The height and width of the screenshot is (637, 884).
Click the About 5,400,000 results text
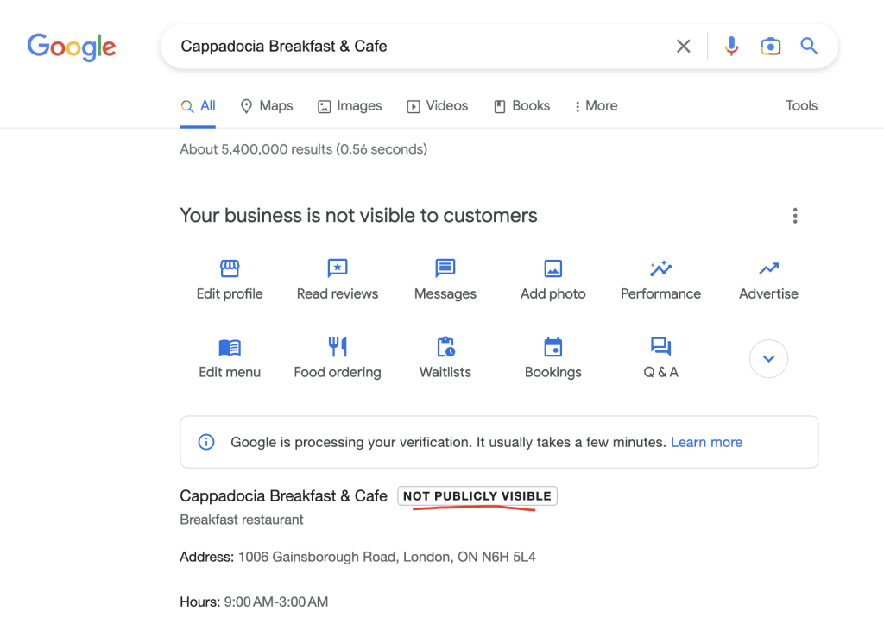click(303, 149)
